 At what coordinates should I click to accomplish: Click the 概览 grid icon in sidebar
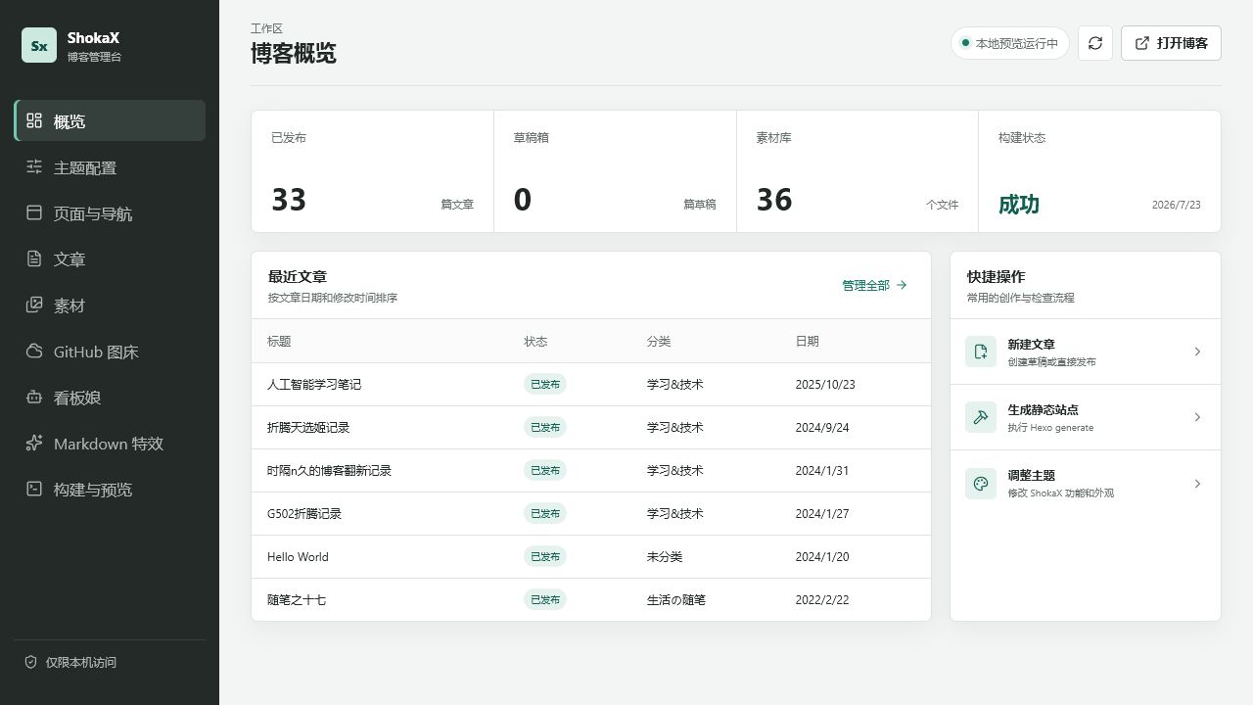click(34, 120)
